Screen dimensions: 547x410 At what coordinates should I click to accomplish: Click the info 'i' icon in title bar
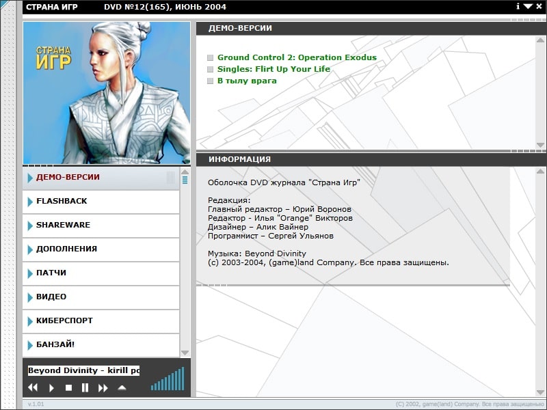click(518, 6)
